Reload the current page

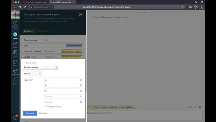(25, 7)
